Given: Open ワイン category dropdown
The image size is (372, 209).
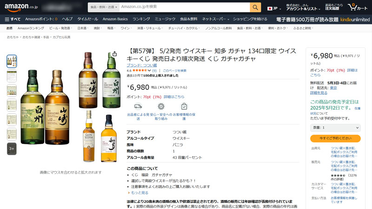Looking at the screenshot, I should click(x=126, y=28).
